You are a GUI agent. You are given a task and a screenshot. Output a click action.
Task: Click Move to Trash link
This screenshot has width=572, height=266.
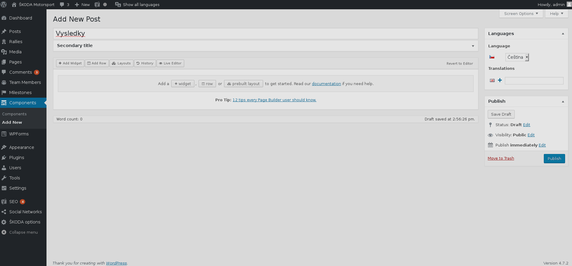(501, 158)
